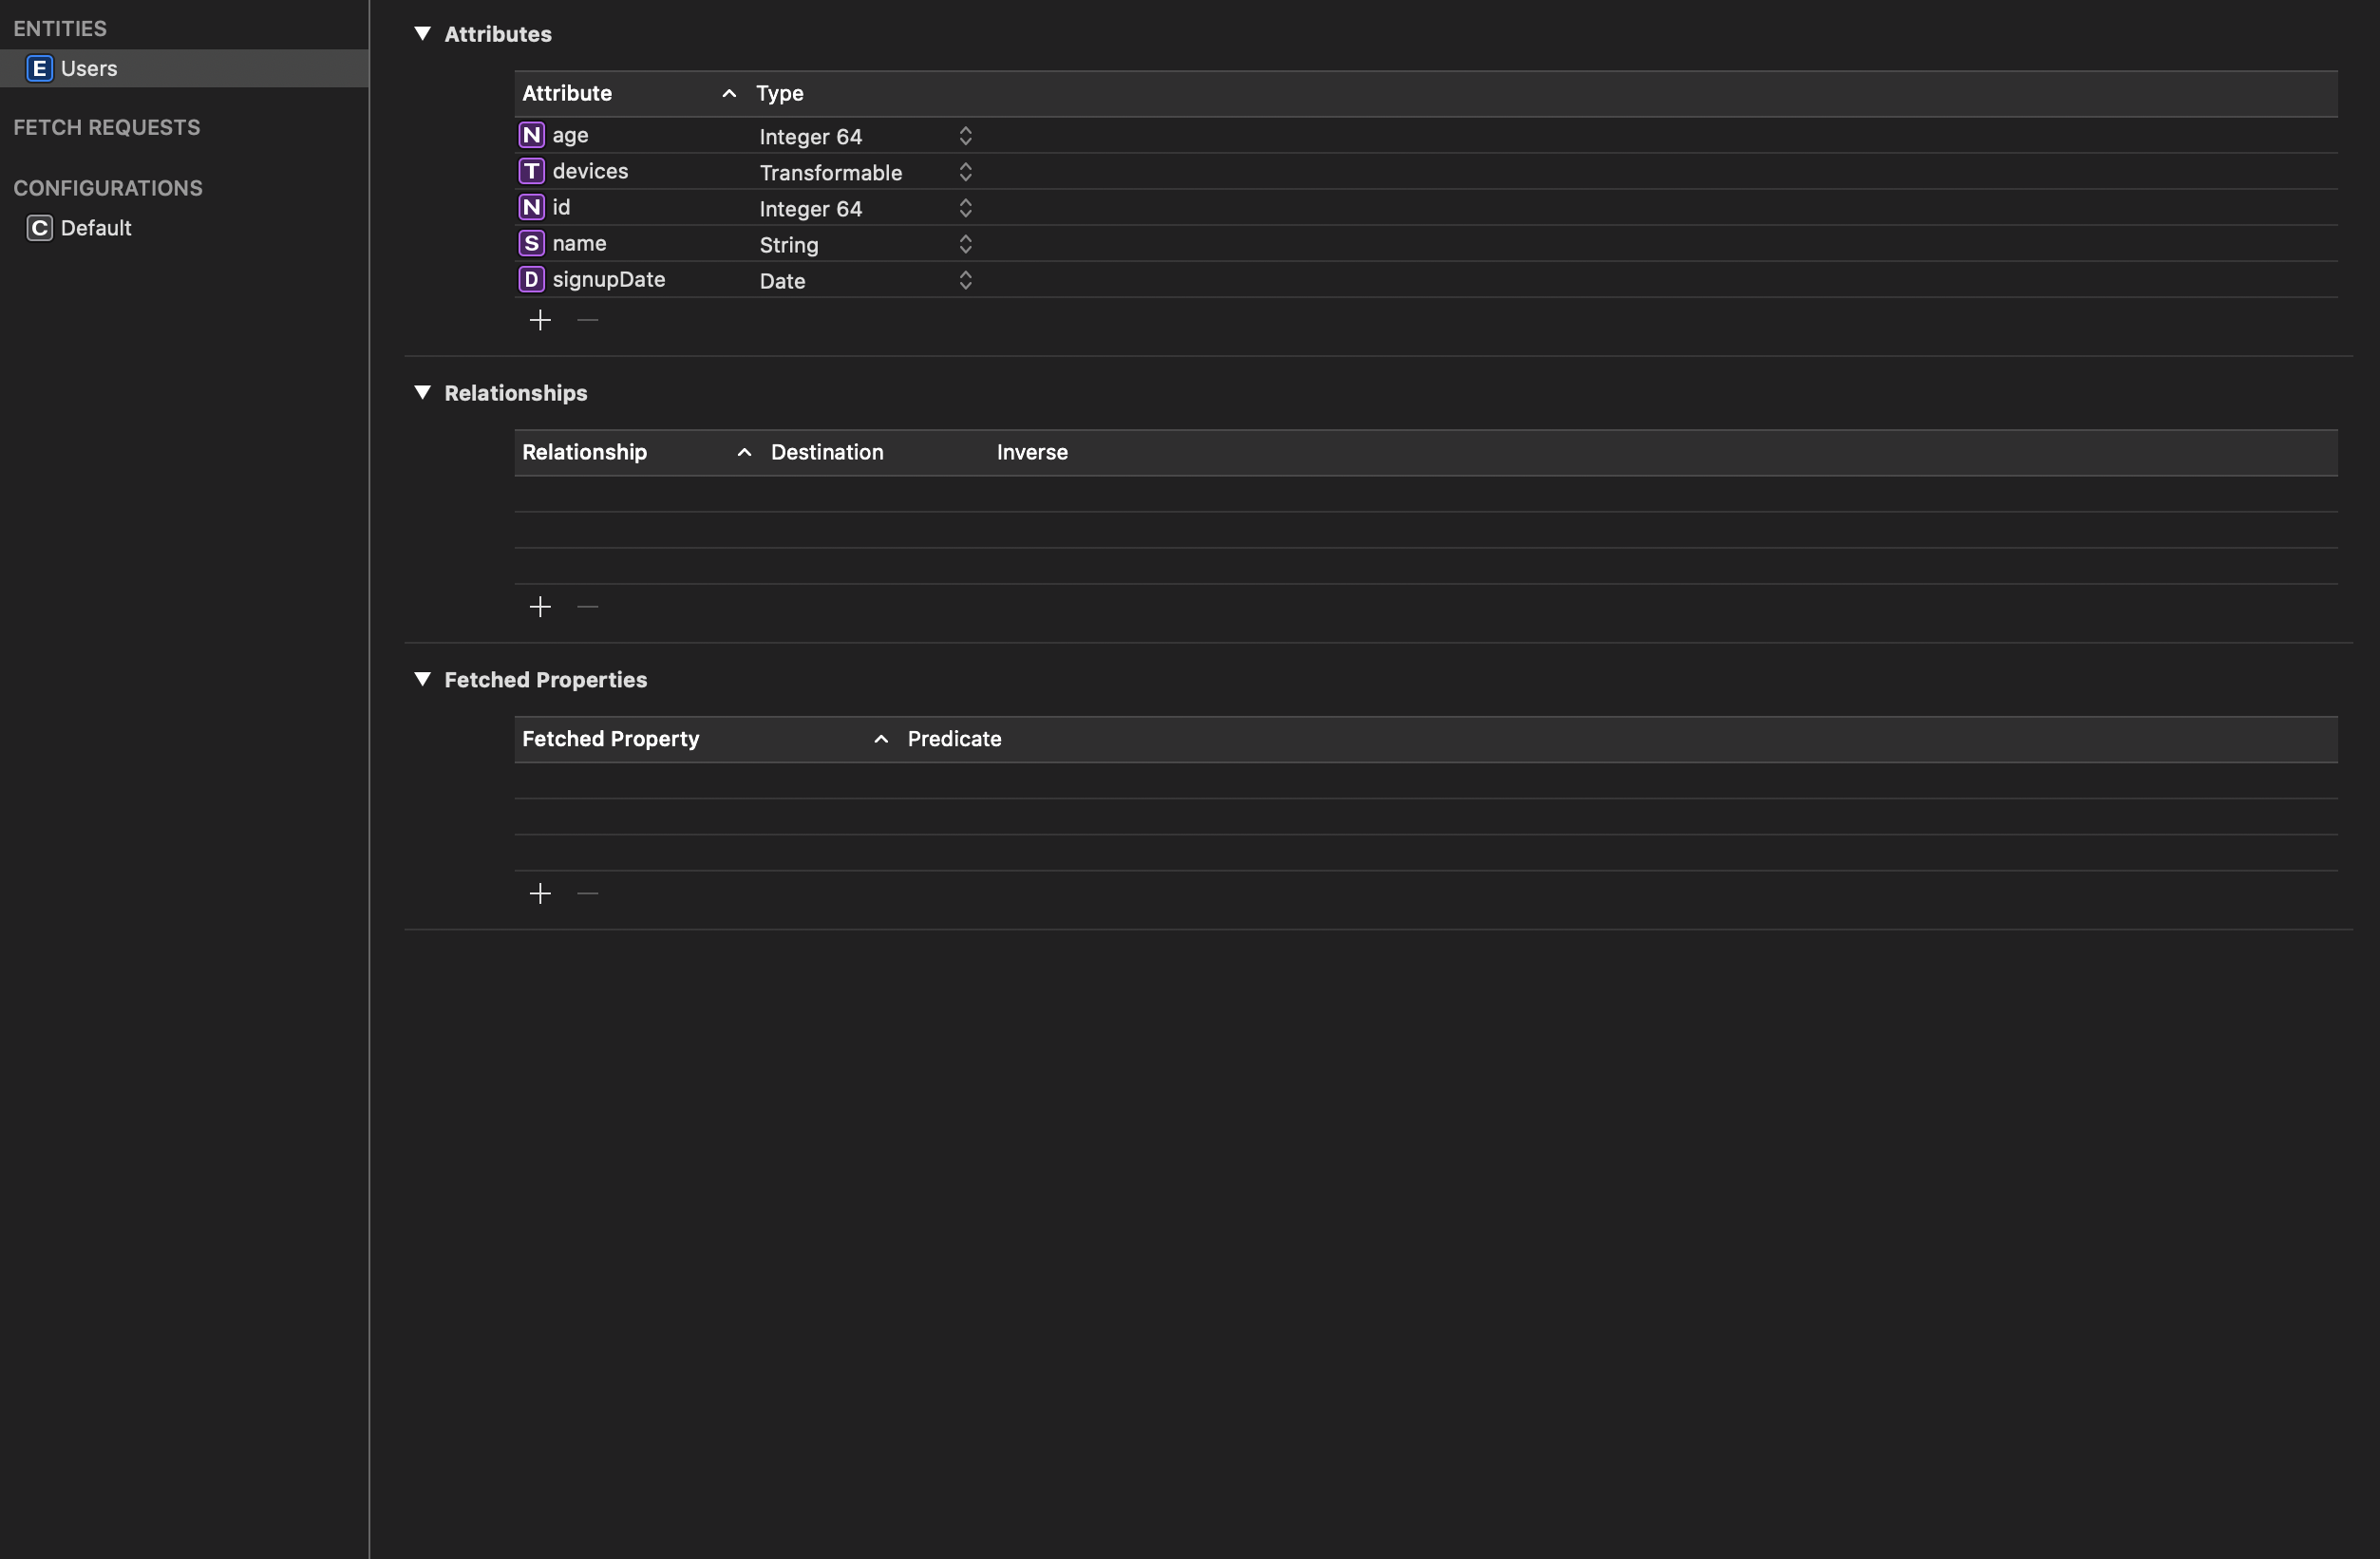Click the Predicate column header

tap(954, 739)
